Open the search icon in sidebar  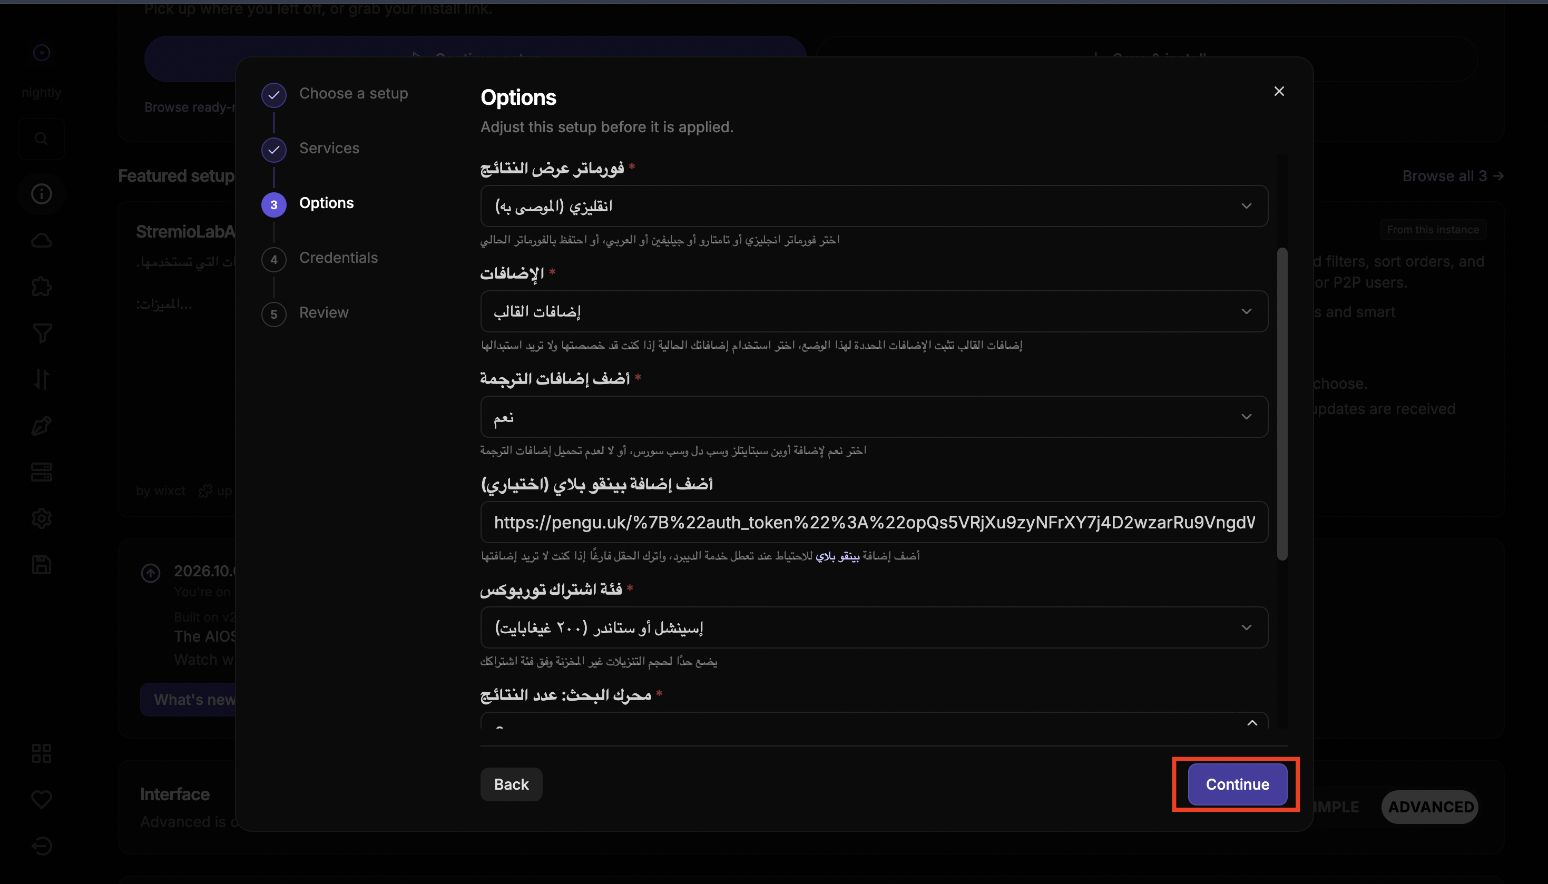coord(41,139)
